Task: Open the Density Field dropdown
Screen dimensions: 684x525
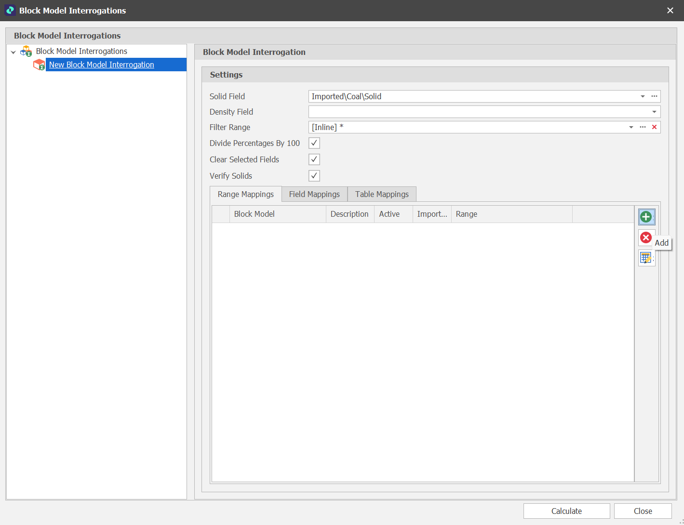Action: tap(654, 111)
